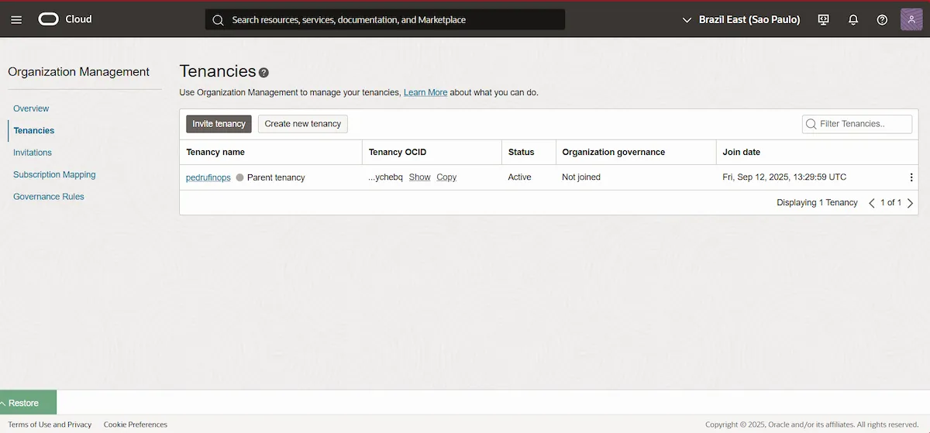Open the Overview section
Viewport: 930px width, 433px height.
pos(31,108)
